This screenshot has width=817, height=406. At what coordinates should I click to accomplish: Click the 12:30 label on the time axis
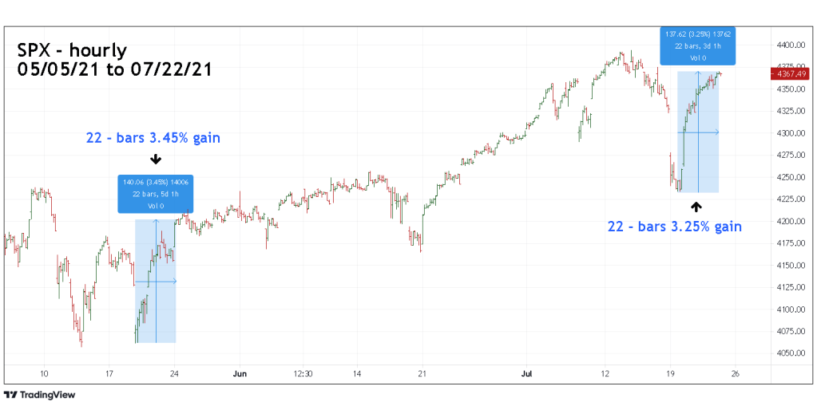click(302, 372)
